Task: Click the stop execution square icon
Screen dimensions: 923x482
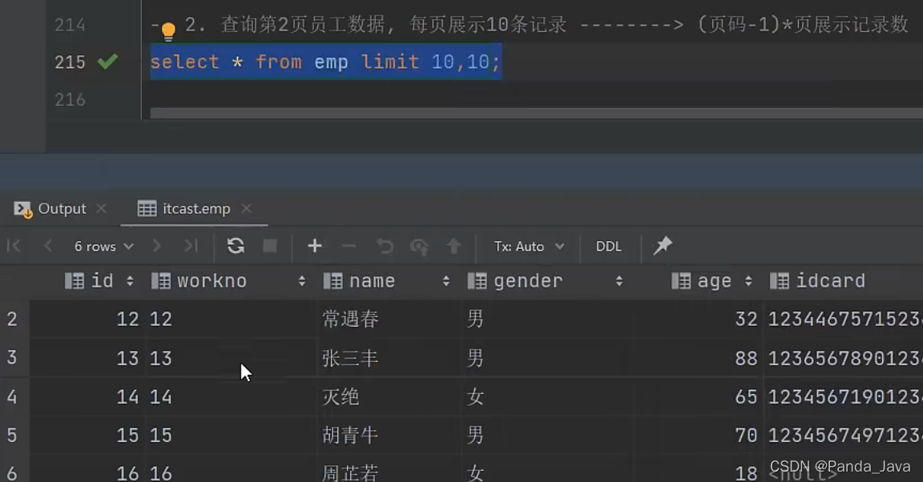Action: point(269,246)
